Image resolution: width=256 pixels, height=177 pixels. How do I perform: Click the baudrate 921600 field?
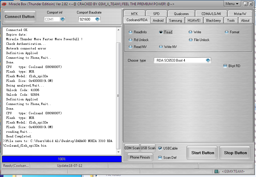tap(87, 19)
